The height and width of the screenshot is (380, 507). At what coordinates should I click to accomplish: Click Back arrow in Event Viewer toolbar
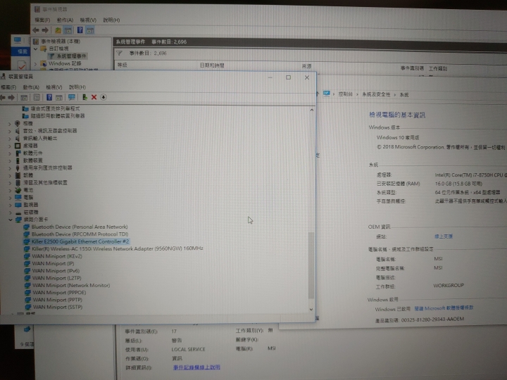click(x=36, y=30)
